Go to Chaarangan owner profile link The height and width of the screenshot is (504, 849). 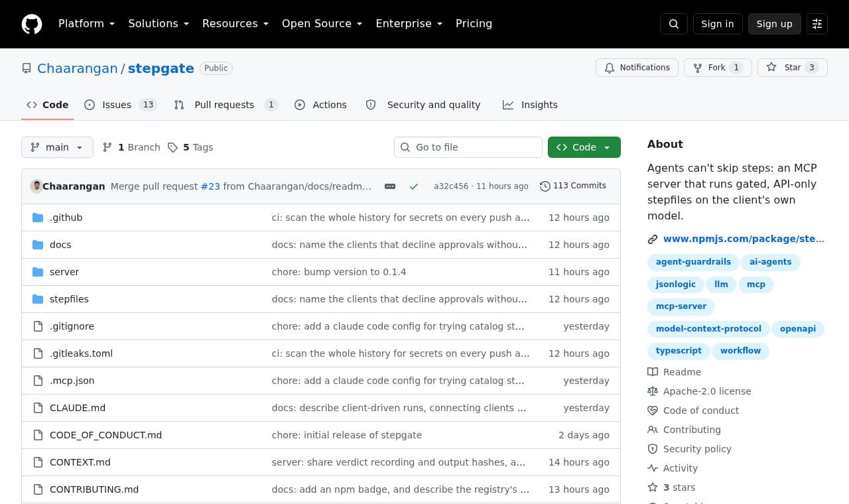(77, 68)
